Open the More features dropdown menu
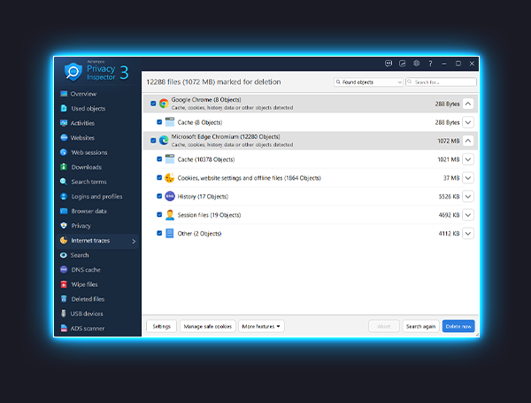 click(x=261, y=326)
